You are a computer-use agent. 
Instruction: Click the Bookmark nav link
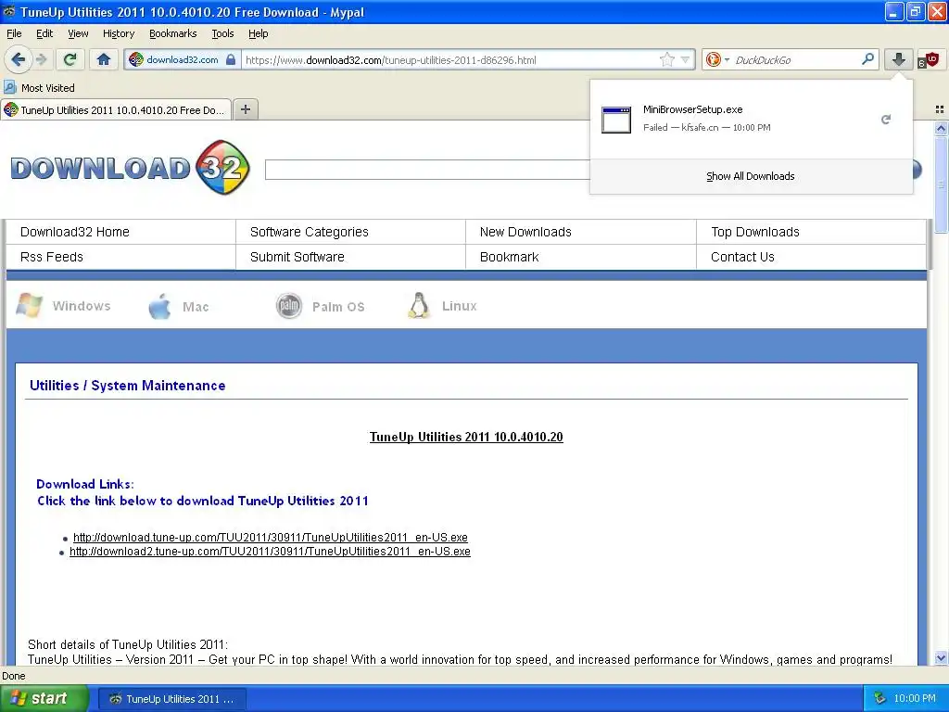coord(509,257)
